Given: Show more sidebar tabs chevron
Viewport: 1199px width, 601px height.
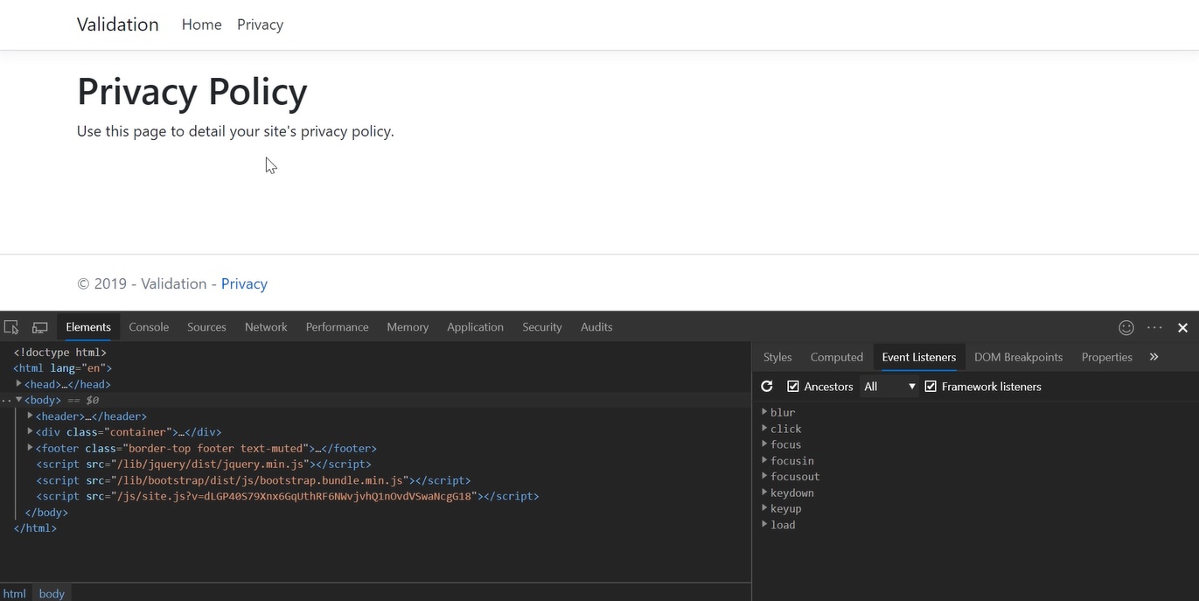Looking at the screenshot, I should pos(1154,357).
